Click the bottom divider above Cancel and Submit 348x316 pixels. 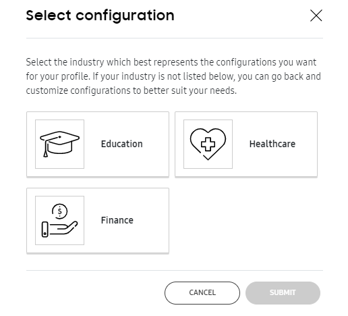175,270
